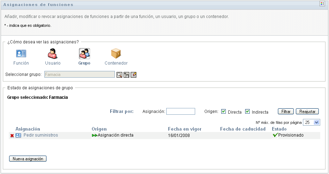Screen dimensions: 329x174
Task: Click the Reajustar button
Action: click(307, 112)
